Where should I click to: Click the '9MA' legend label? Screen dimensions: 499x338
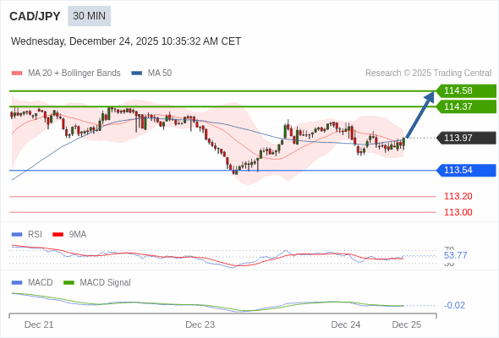click(78, 235)
